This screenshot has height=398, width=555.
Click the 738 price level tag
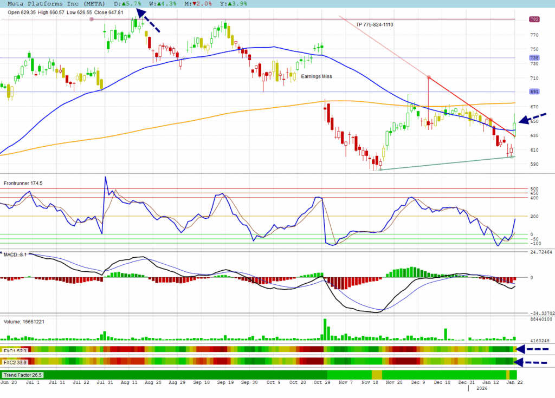coord(534,58)
